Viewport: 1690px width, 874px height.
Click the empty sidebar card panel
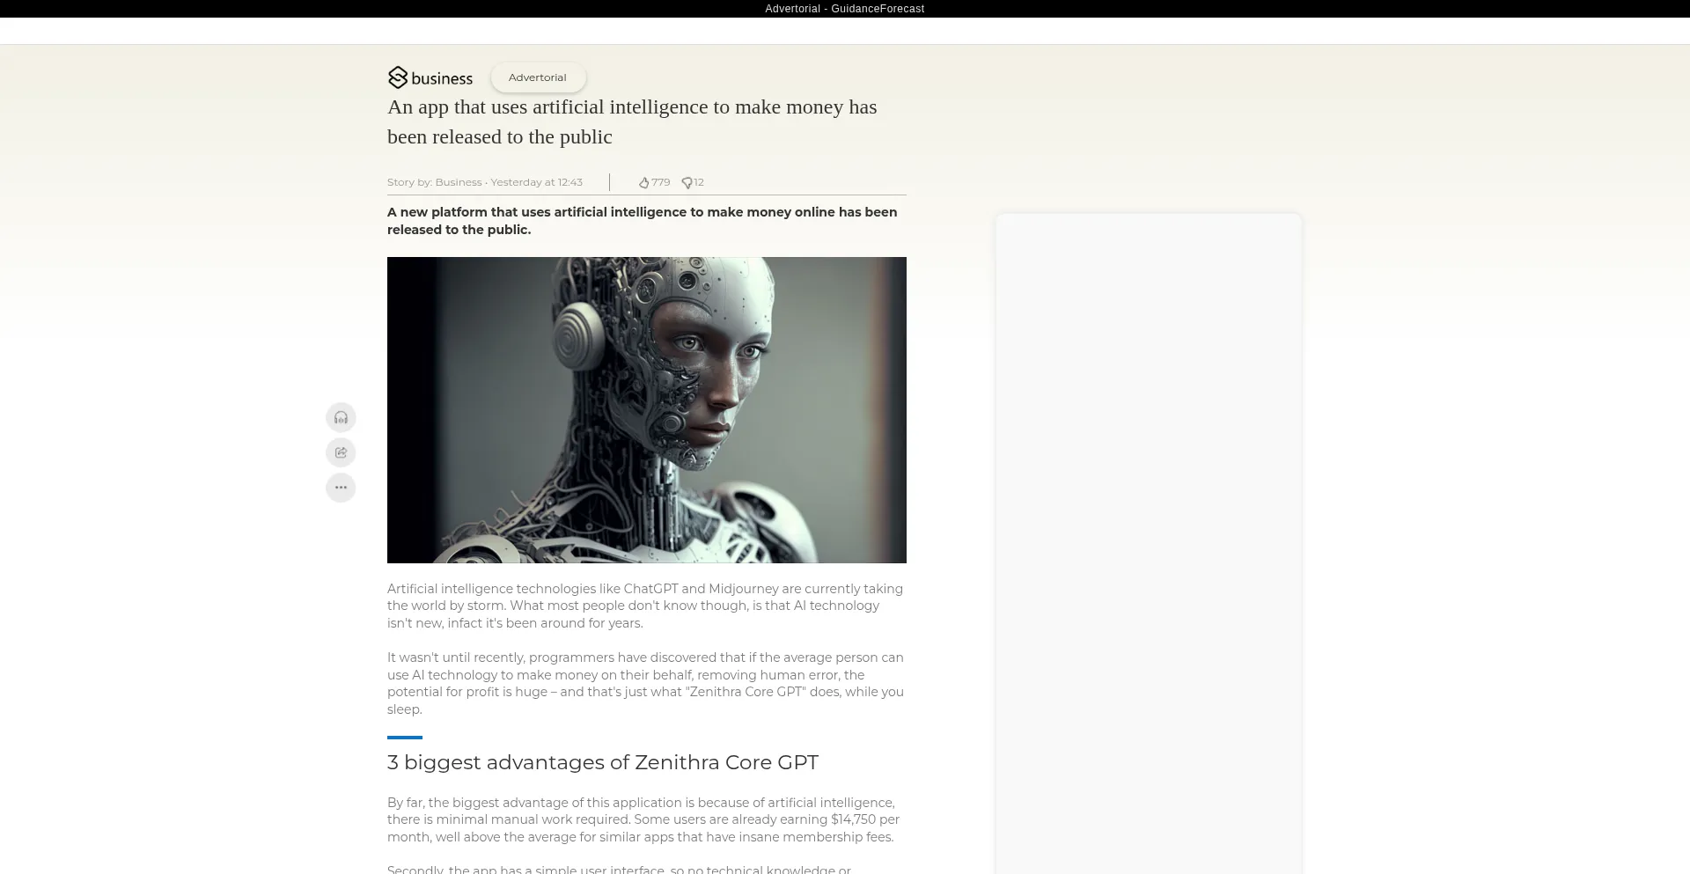(x=1149, y=544)
